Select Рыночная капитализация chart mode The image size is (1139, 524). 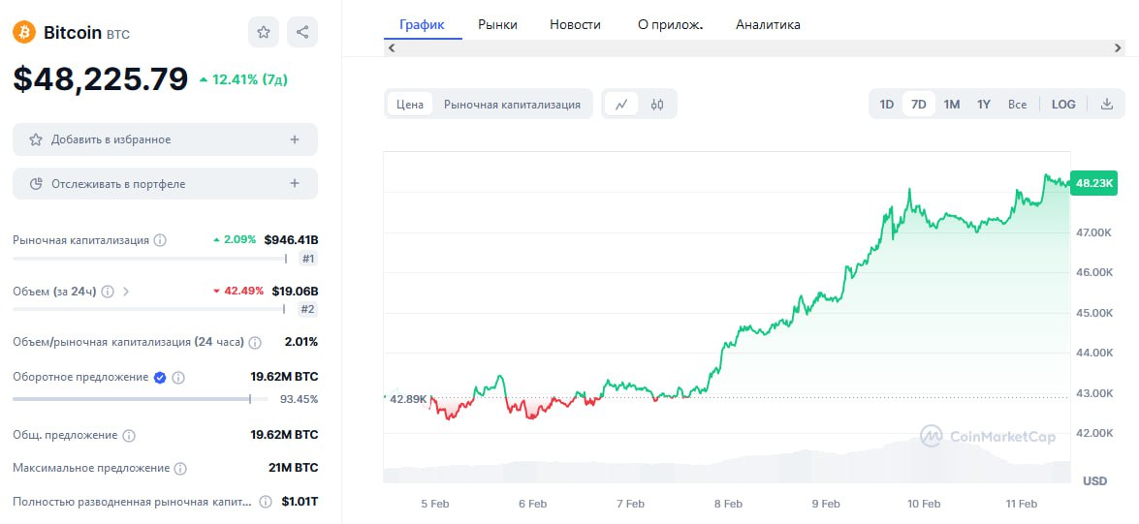pyautogui.click(x=512, y=105)
